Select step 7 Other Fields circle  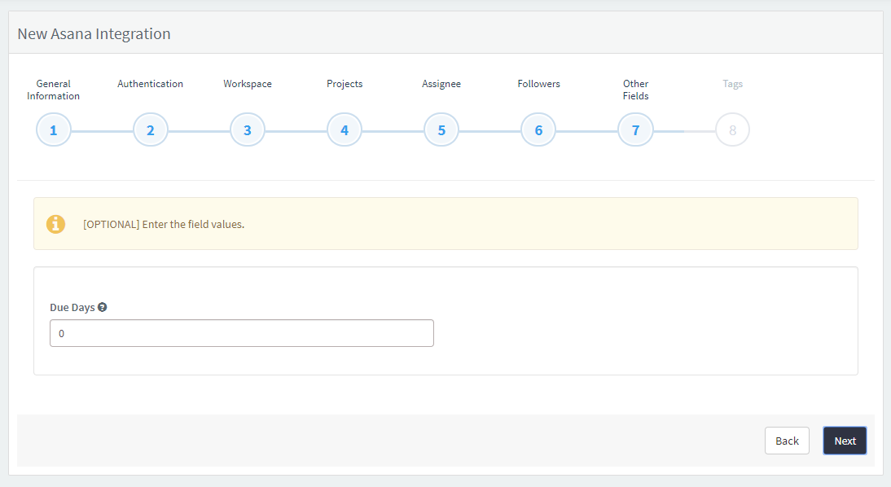[x=635, y=130]
